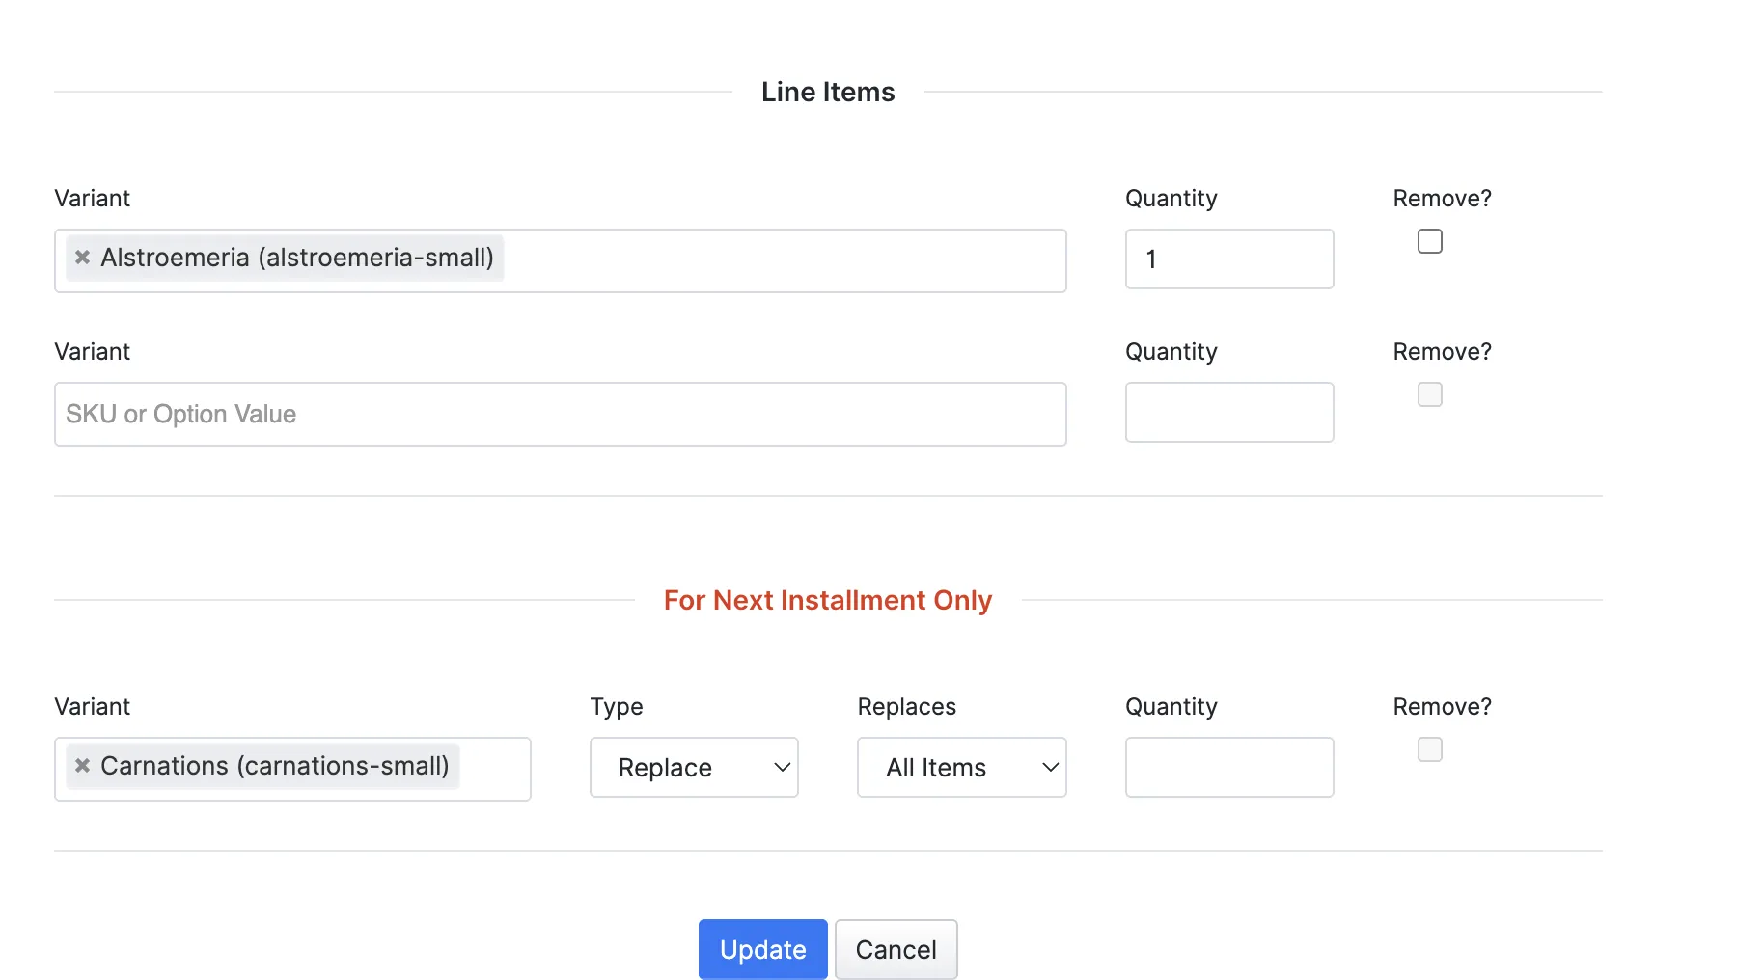
Task: Select the Carnations (carnations-small) tag
Action: click(274, 766)
